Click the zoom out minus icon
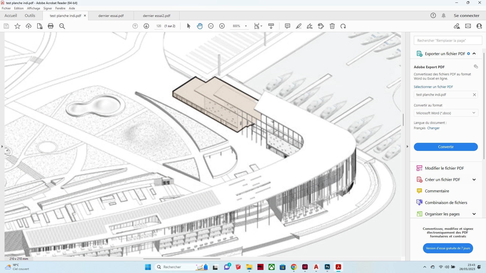The height and width of the screenshot is (273, 486). coord(211,26)
